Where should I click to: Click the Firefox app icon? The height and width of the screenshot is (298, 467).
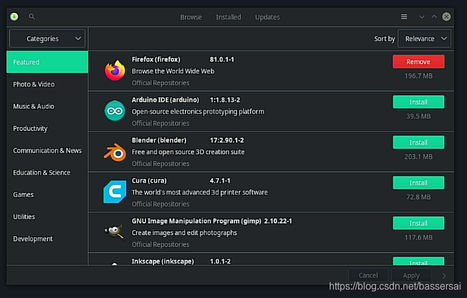[x=115, y=71]
